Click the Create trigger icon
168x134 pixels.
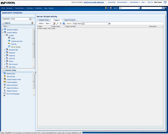54,24
